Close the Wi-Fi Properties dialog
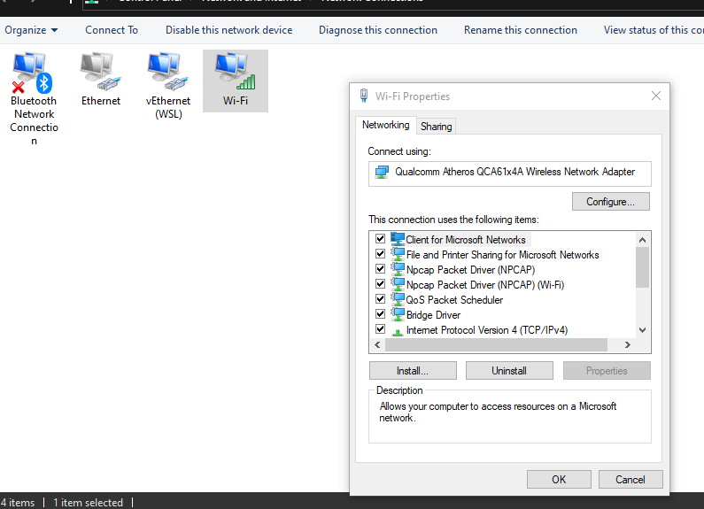704x509 pixels. pos(656,96)
